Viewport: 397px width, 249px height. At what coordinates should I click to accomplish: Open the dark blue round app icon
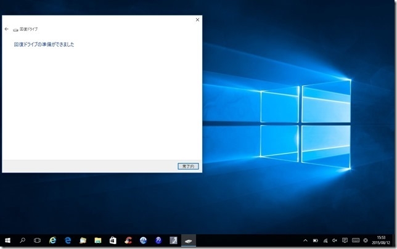[x=158, y=240]
